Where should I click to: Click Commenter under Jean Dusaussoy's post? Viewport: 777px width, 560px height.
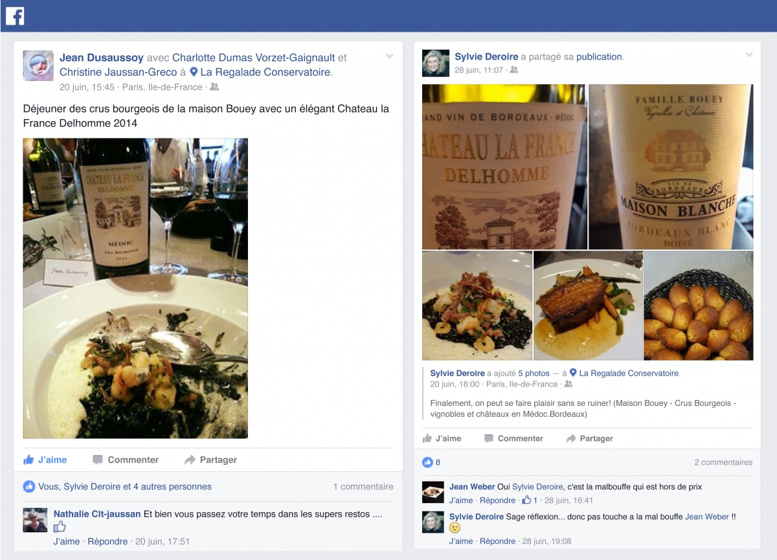(126, 460)
